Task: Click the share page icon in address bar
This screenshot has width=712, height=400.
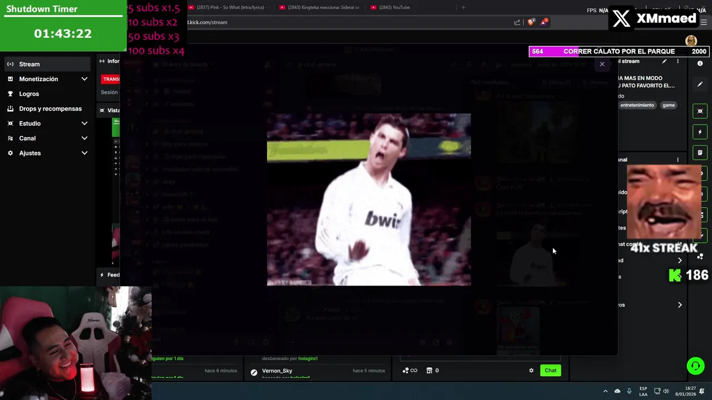Action: (x=517, y=22)
